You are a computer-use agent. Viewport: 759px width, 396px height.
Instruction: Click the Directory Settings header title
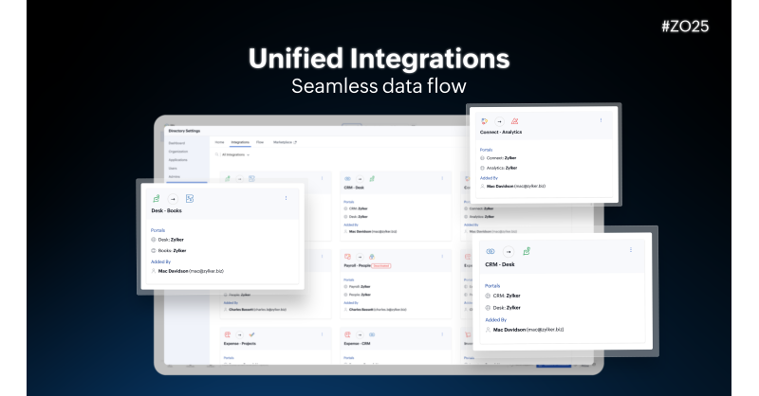184,131
